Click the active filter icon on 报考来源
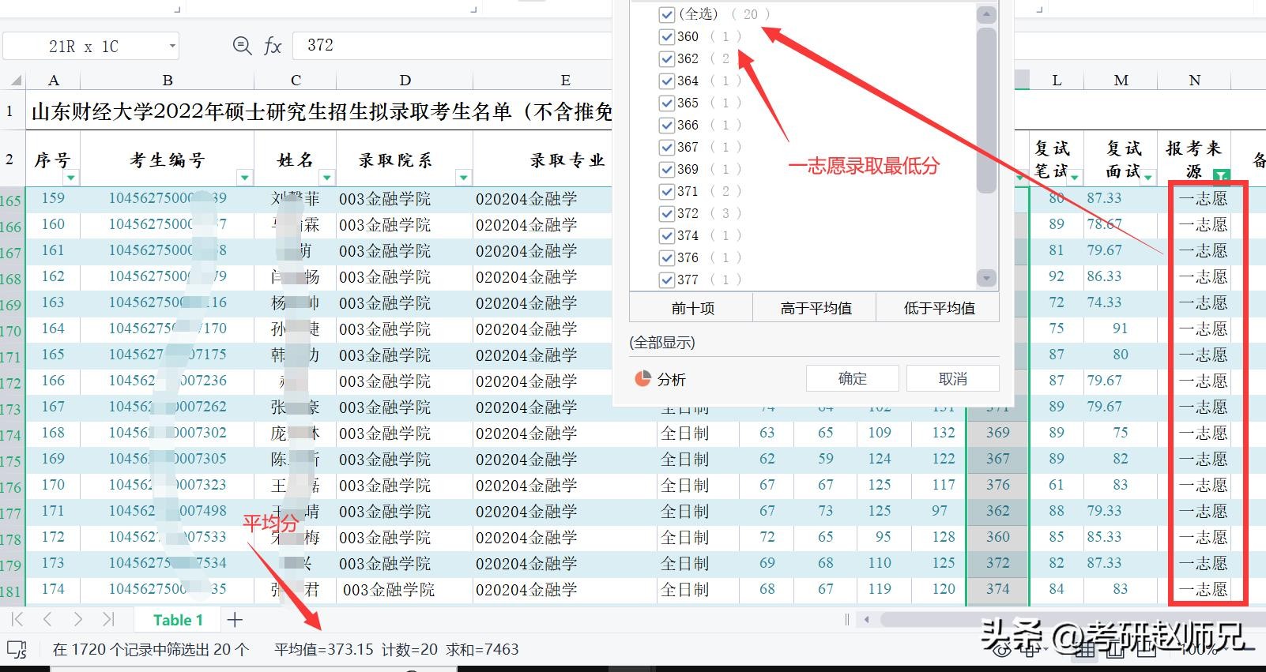 click(x=1222, y=177)
